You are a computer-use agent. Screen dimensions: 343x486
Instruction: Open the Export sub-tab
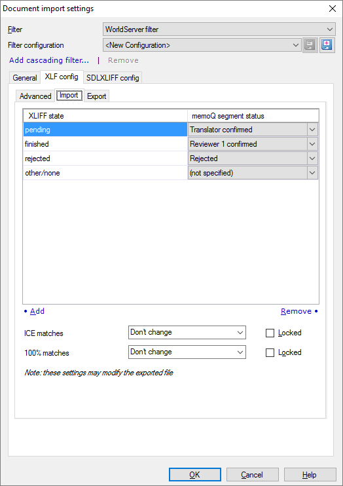pos(97,96)
